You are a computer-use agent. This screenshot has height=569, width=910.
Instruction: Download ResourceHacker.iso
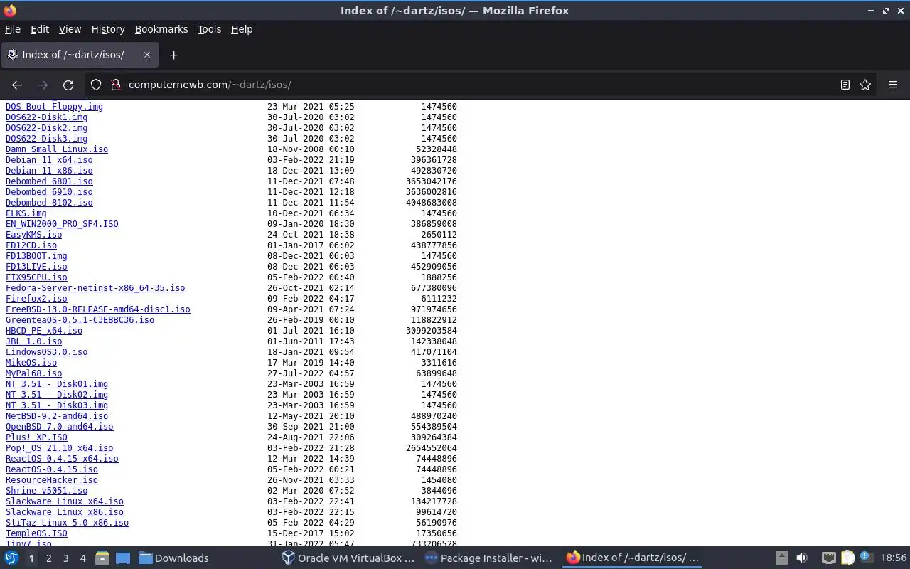pos(52,480)
